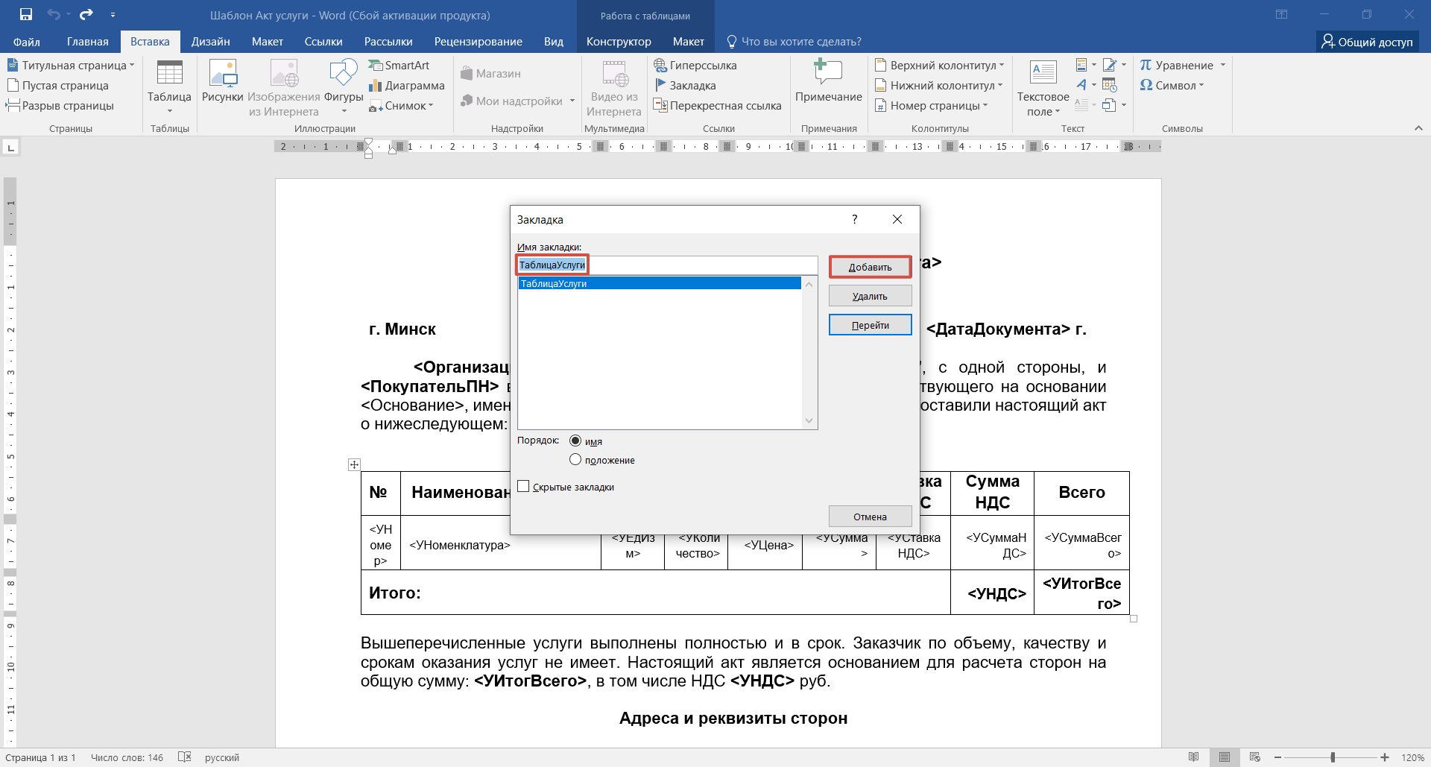Screen dimensions: 1431x767
Task: Open the Гиперссылка hyperlink tool
Action: [x=695, y=66]
